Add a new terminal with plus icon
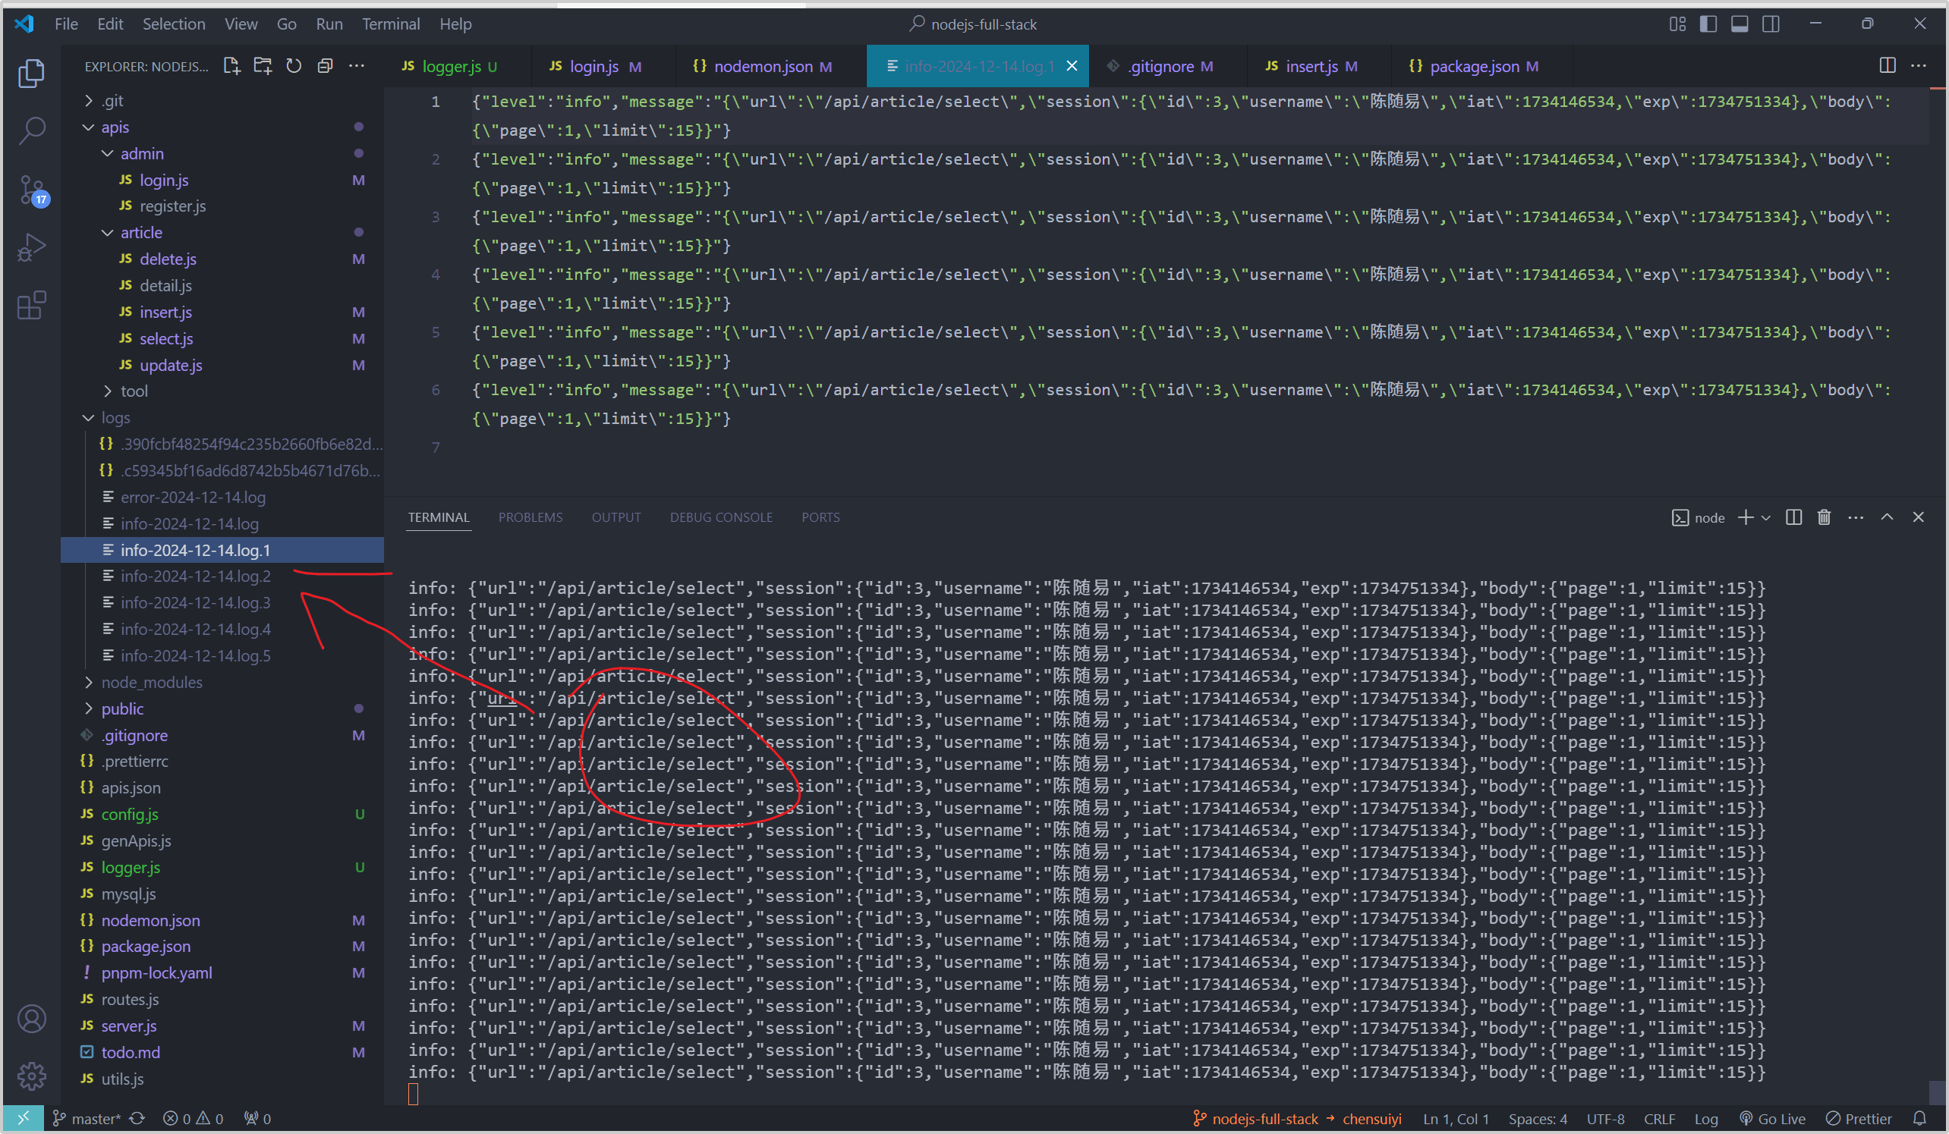This screenshot has width=1949, height=1134. [1745, 517]
